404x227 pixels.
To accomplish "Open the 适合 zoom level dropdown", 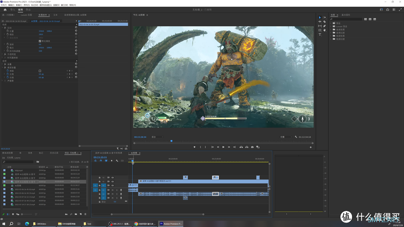I will click(x=157, y=137).
